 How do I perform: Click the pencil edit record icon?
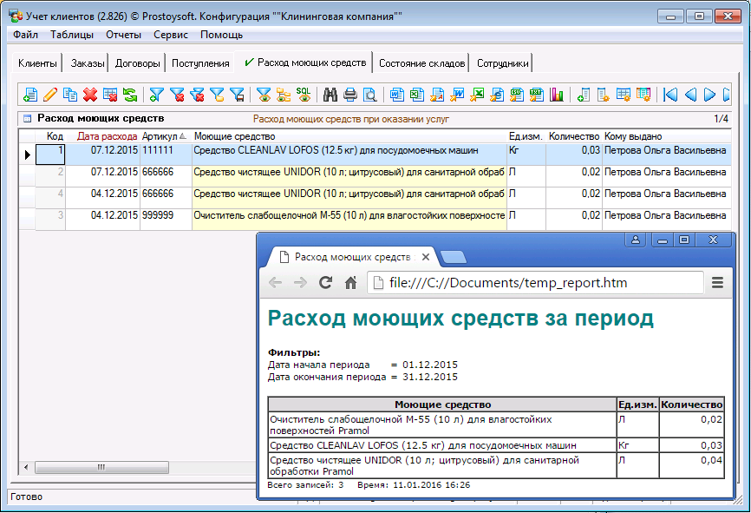(x=50, y=95)
